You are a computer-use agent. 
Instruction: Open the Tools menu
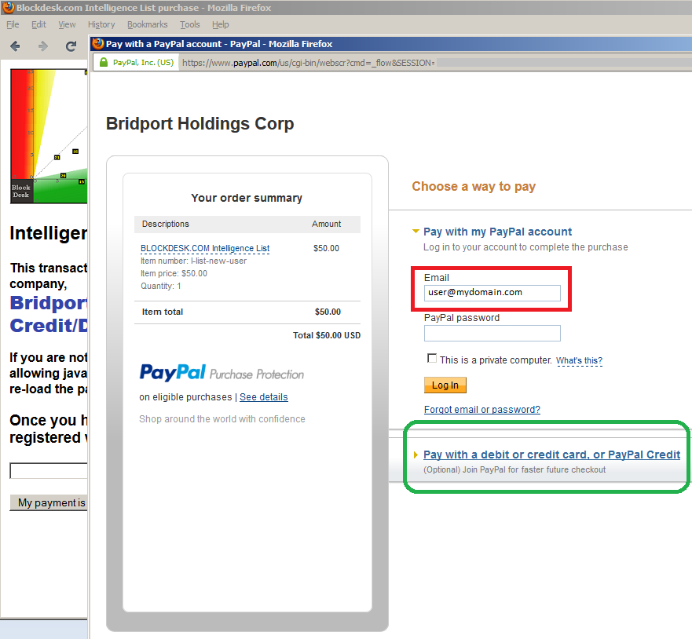point(189,25)
